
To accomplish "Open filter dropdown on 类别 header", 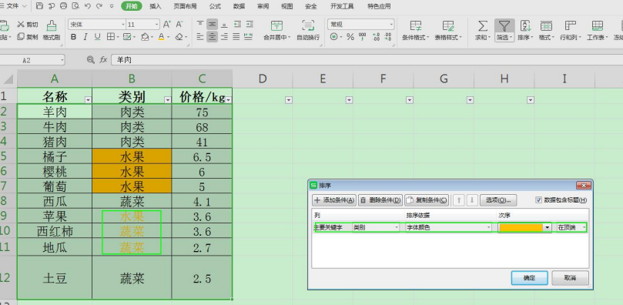I will [168, 100].
